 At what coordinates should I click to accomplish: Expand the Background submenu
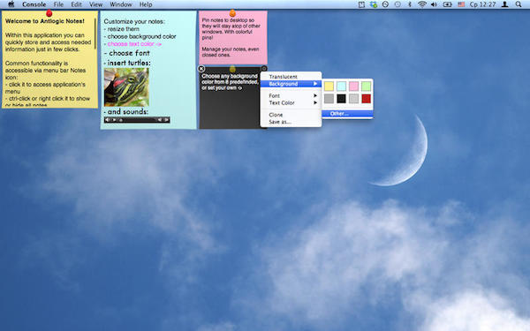pyautogui.click(x=291, y=84)
